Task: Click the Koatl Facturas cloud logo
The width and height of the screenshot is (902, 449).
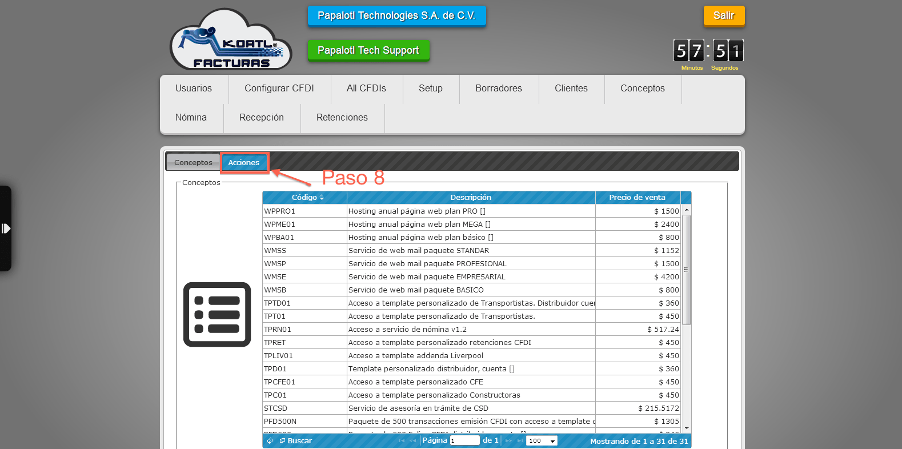Action: point(231,39)
